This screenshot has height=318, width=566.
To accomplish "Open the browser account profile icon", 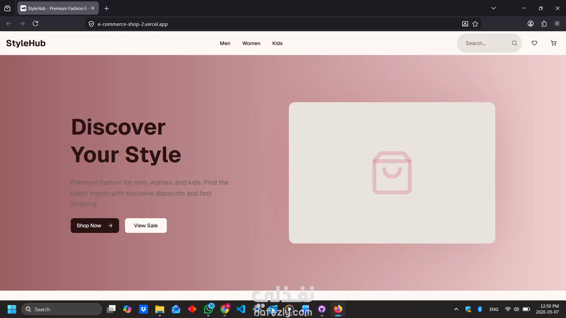I will coord(531,24).
